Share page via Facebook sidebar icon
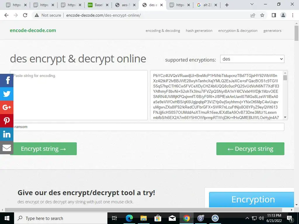This screenshot has width=299, height=224. click(x=7, y=80)
